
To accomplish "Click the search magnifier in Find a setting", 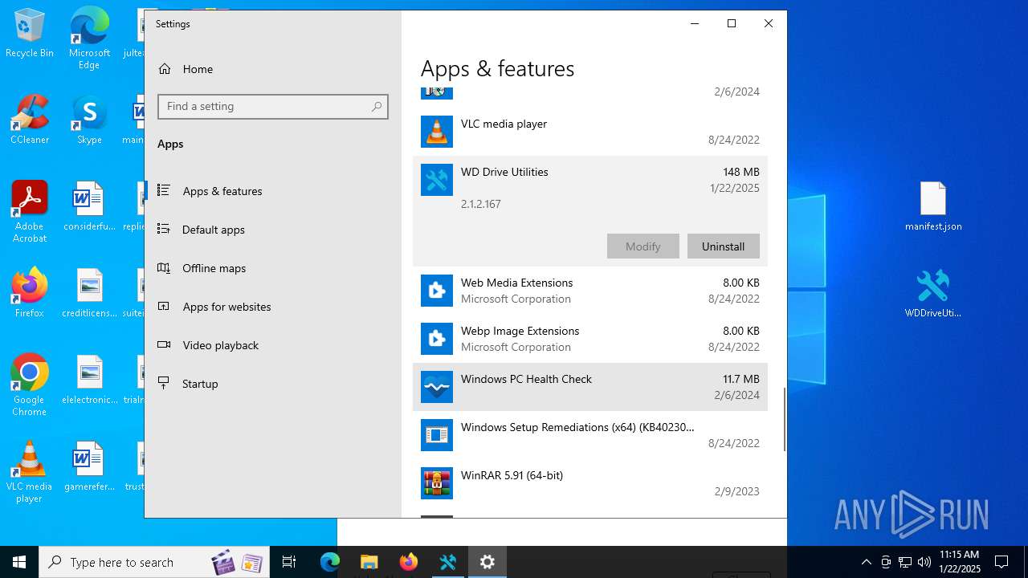I will 377,106.
